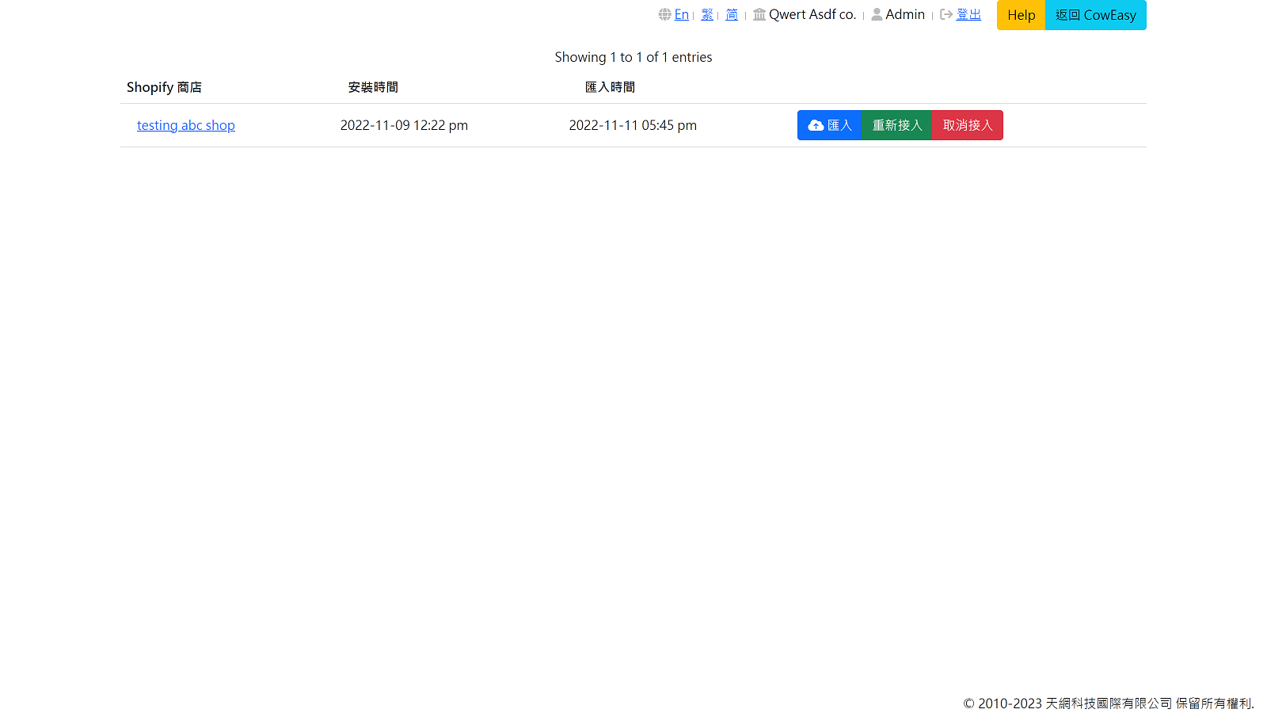Click the globe language icon
Viewport: 1267px width, 713px height.
click(x=664, y=14)
